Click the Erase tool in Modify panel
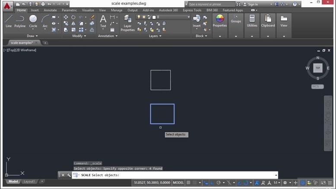336x189 pixels. click(x=92, y=17)
